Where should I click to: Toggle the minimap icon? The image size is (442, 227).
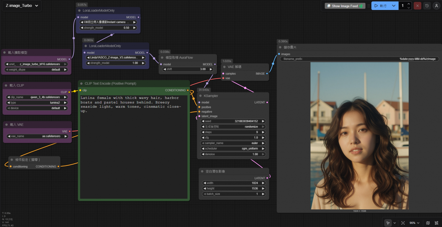428,223
